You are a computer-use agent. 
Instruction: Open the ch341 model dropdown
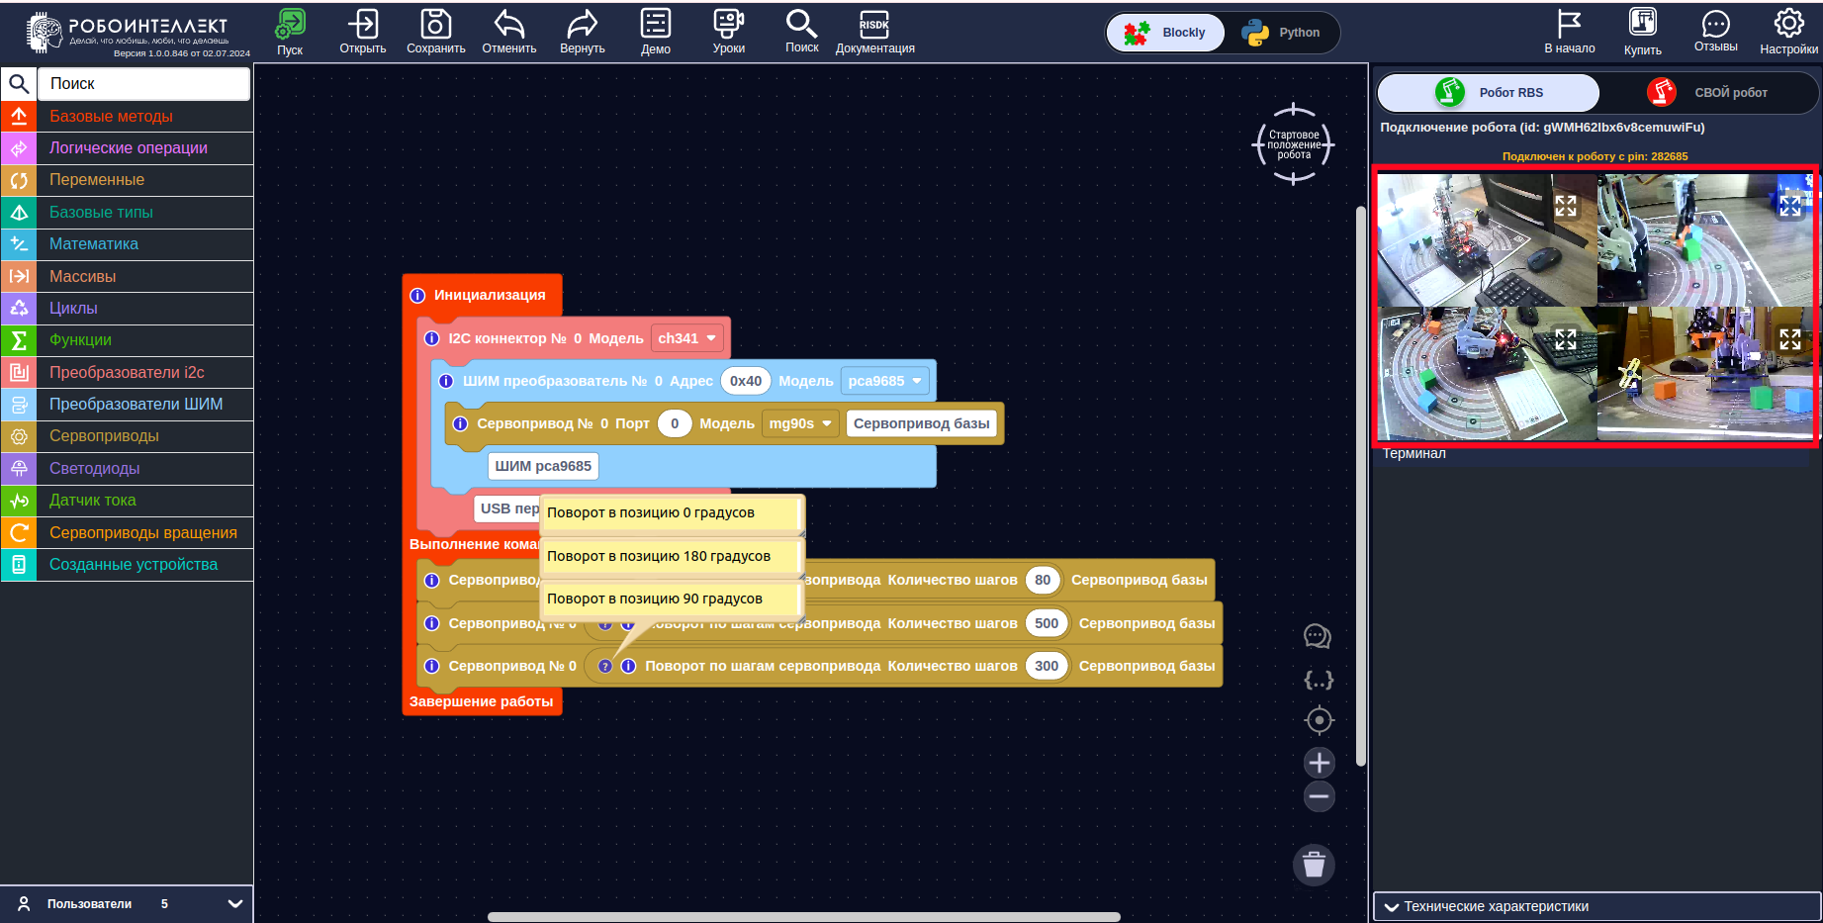coord(687,338)
